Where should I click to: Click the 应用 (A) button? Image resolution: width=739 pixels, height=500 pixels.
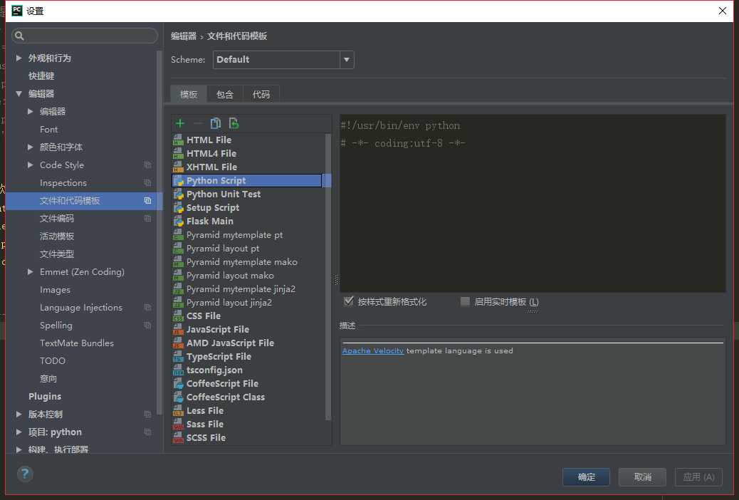coord(698,477)
